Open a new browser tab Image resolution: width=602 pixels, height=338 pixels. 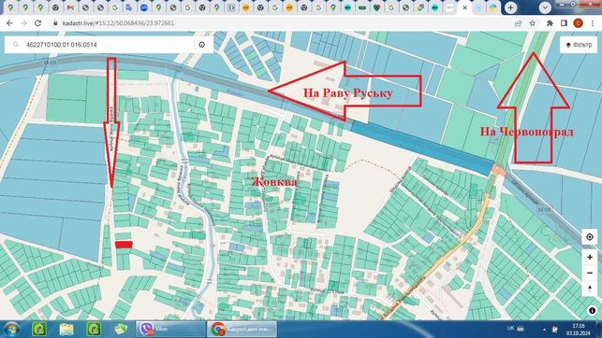(510, 7)
